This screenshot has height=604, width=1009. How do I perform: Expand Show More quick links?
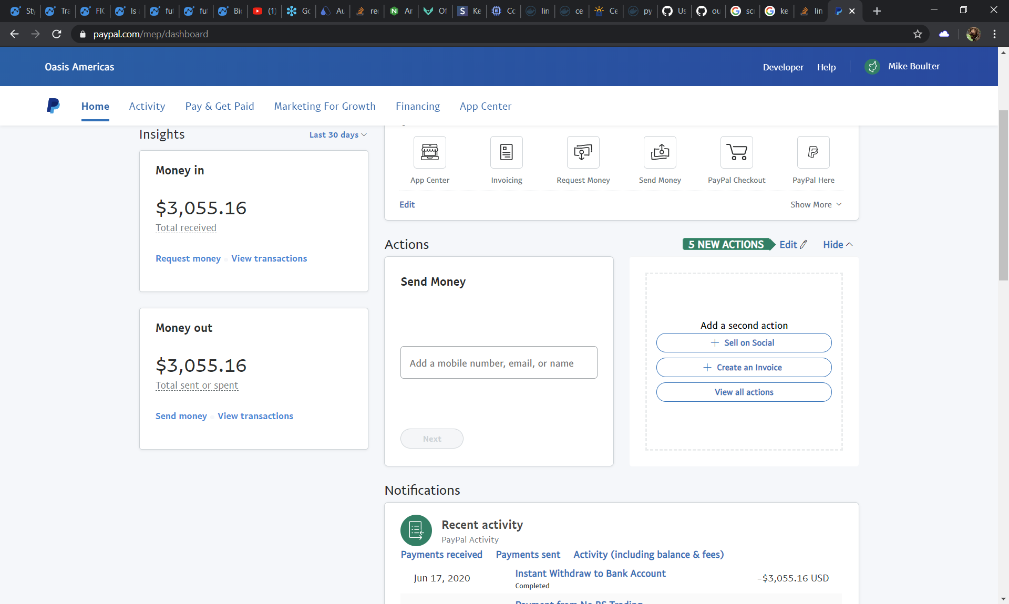pyautogui.click(x=816, y=205)
